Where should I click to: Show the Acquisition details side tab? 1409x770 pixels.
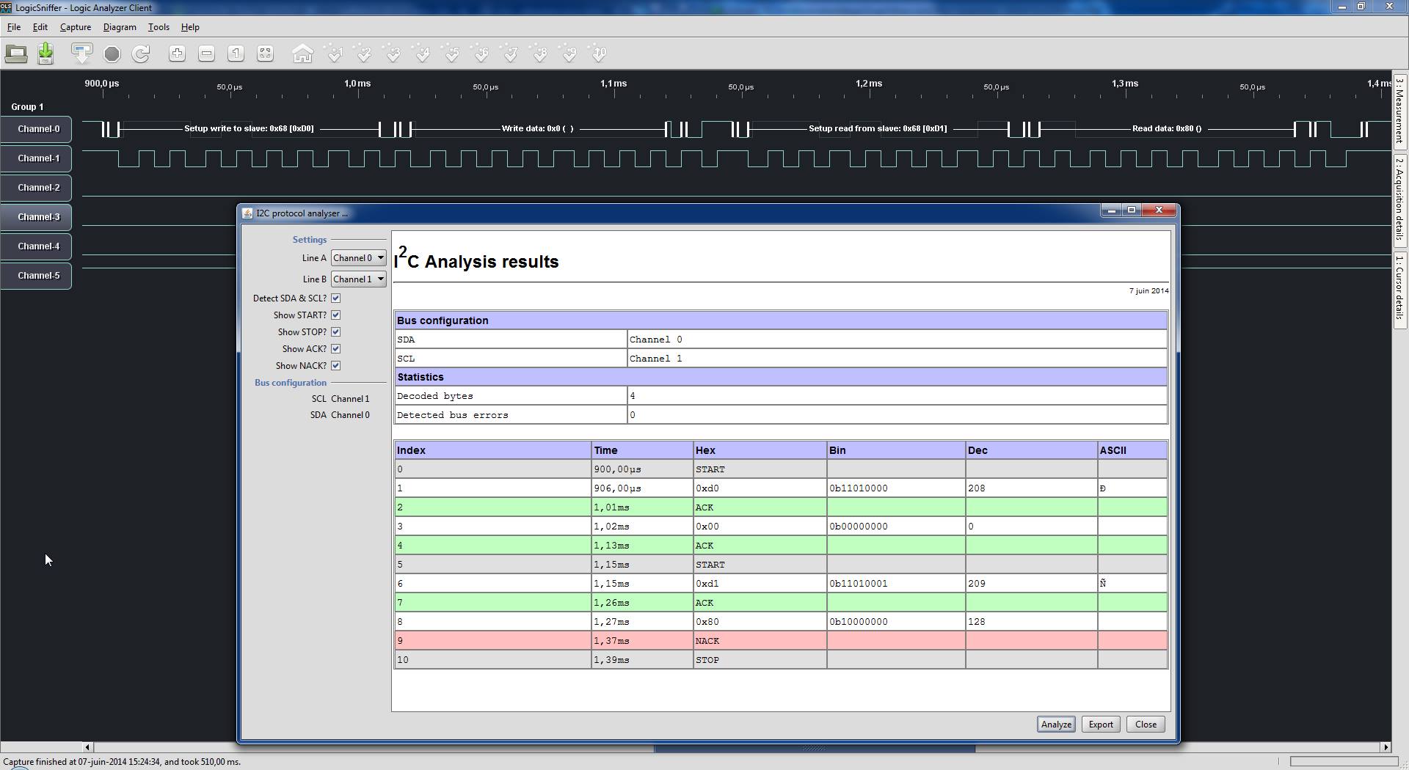tap(1400, 199)
